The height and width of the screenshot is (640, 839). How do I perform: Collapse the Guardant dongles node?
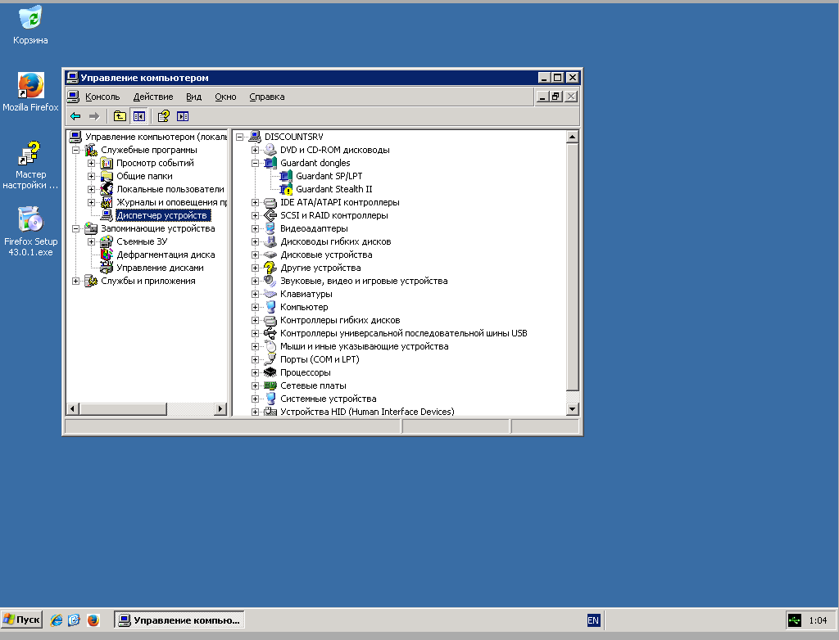pos(256,163)
